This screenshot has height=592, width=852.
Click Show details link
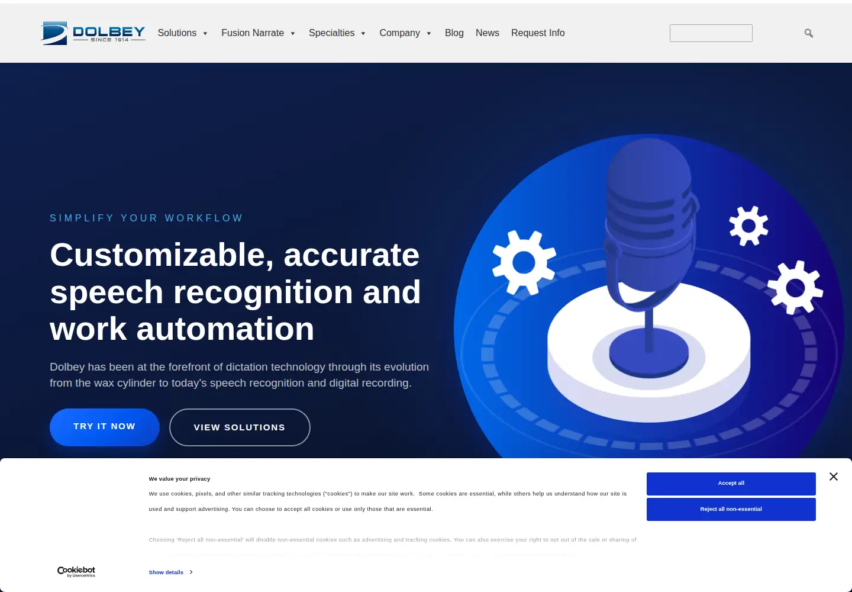tap(166, 572)
